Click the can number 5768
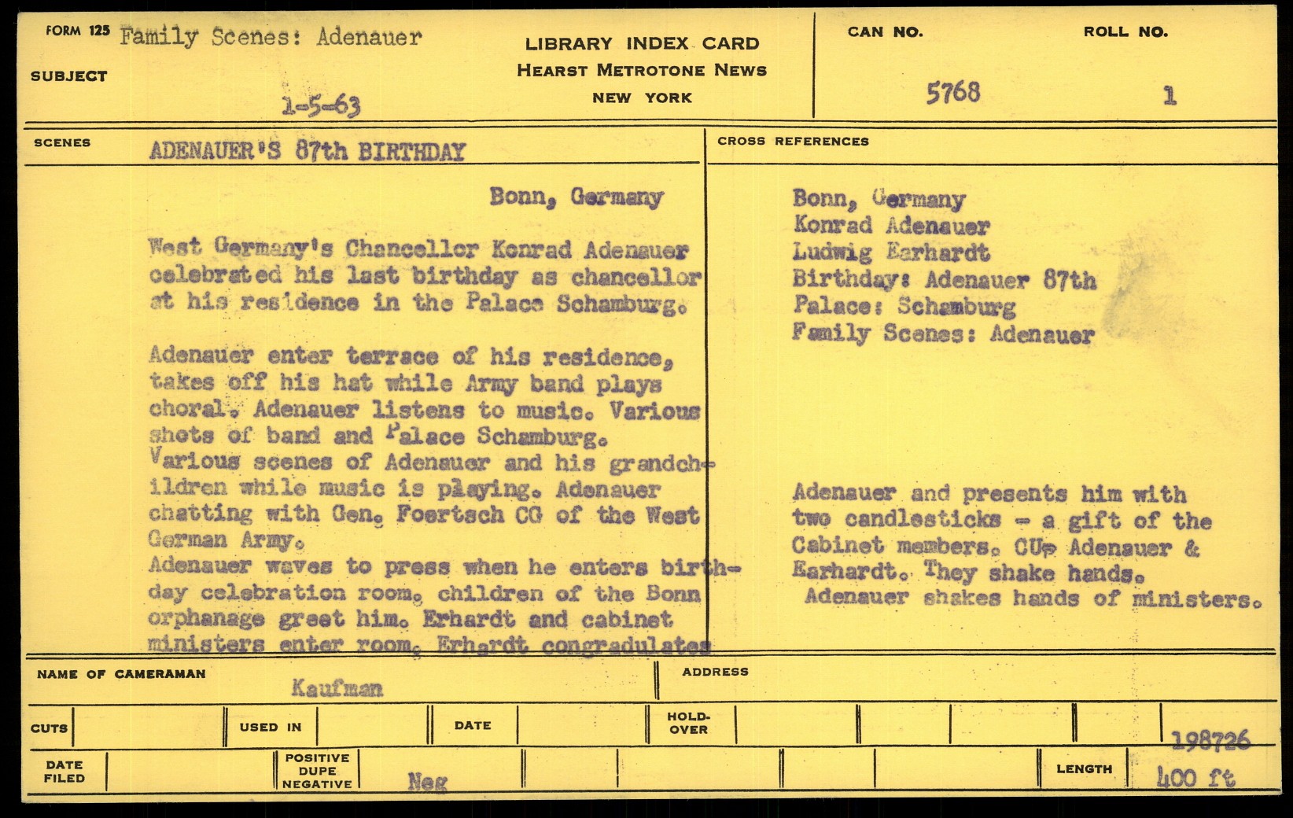Viewport: 1293px width, 818px height. tap(952, 93)
